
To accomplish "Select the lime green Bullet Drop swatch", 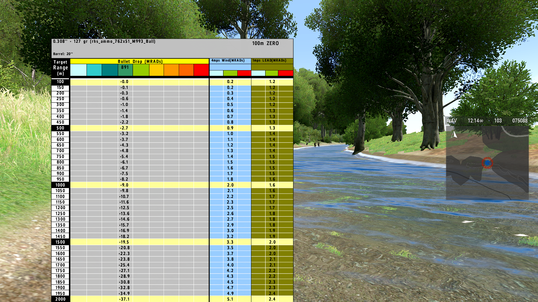I will click(141, 70).
